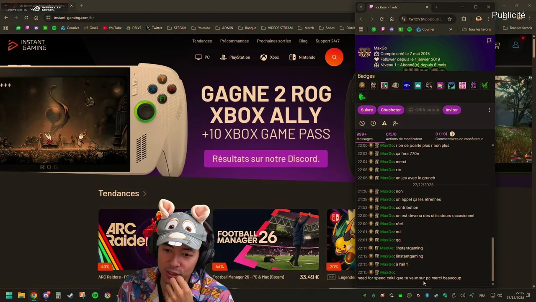This screenshot has height=302, width=536.
Task: Open the Banque bookmarks folder
Action: tap(247, 28)
